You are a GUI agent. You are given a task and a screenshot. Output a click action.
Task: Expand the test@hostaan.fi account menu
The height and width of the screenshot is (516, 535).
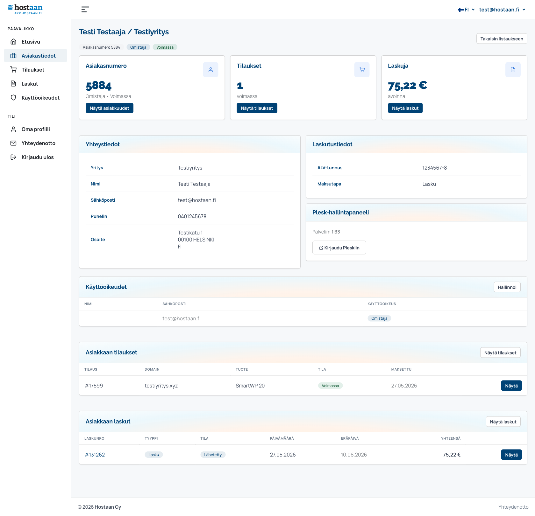pos(502,10)
